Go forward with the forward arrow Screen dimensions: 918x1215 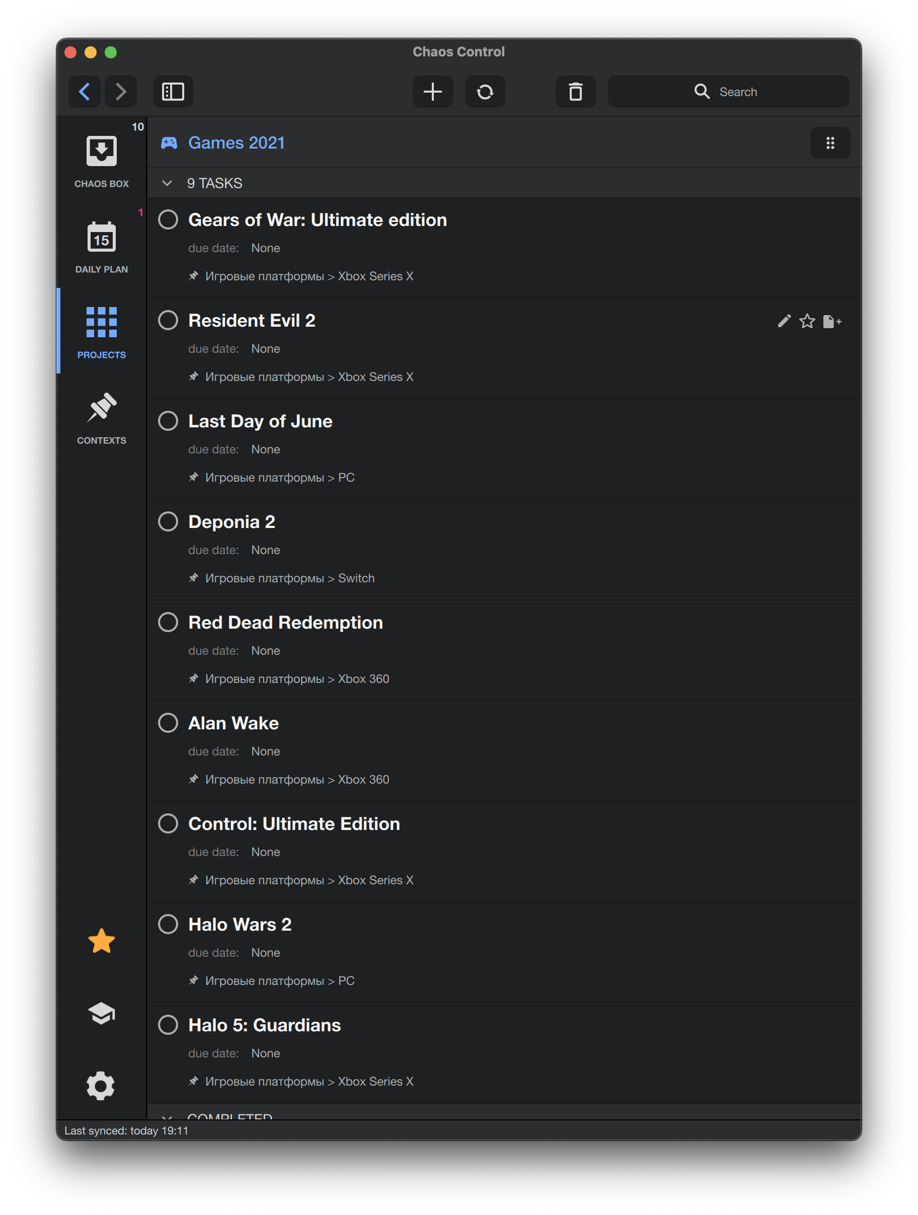pos(121,92)
